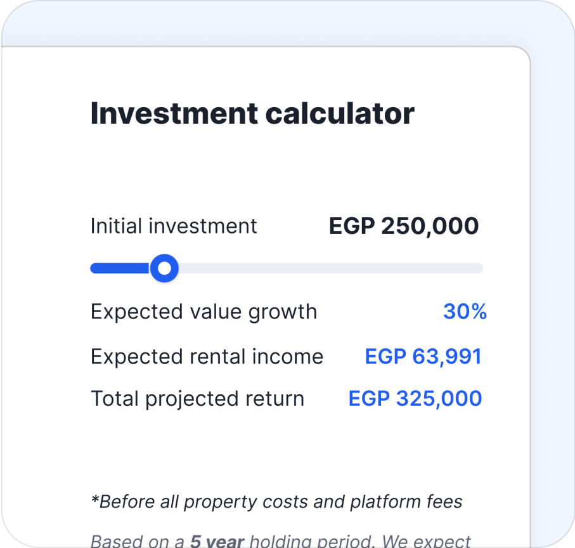Click the "We expect" text at the bottom

point(429,541)
